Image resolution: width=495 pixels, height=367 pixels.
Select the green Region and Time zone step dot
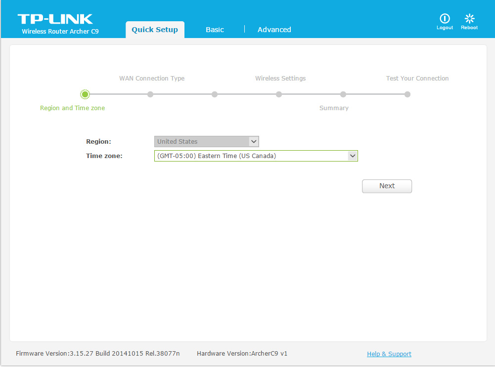tap(85, 94)
